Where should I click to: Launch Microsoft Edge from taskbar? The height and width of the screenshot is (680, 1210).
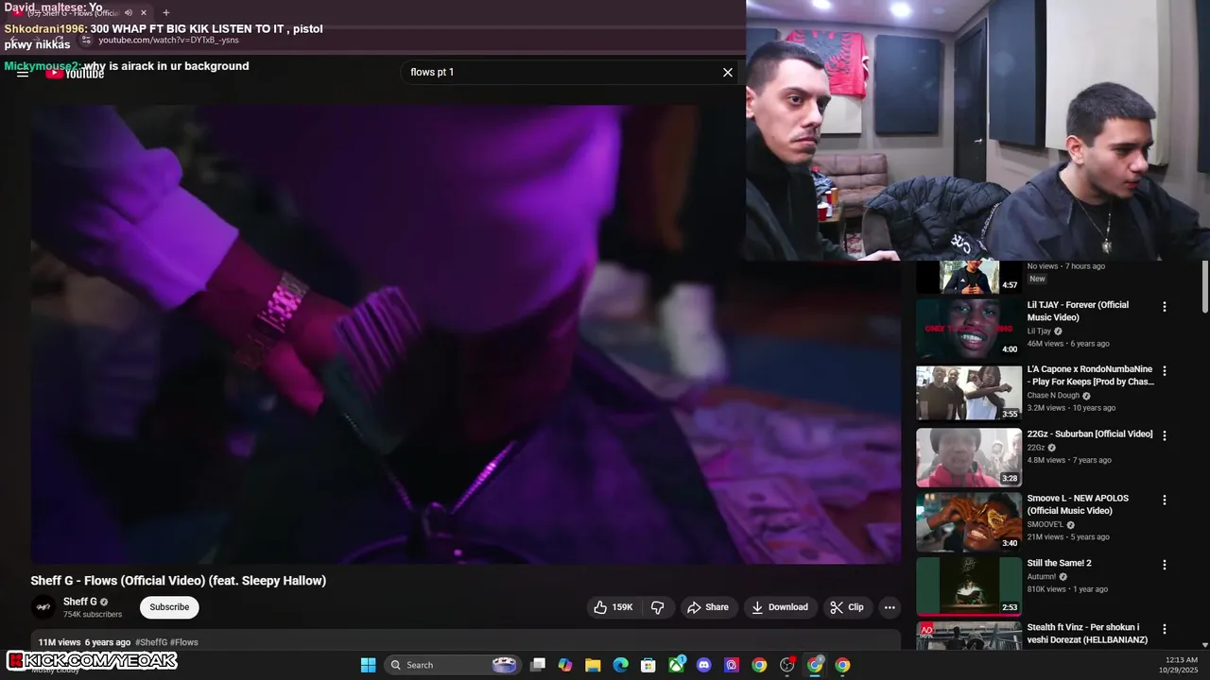(620, 665)
